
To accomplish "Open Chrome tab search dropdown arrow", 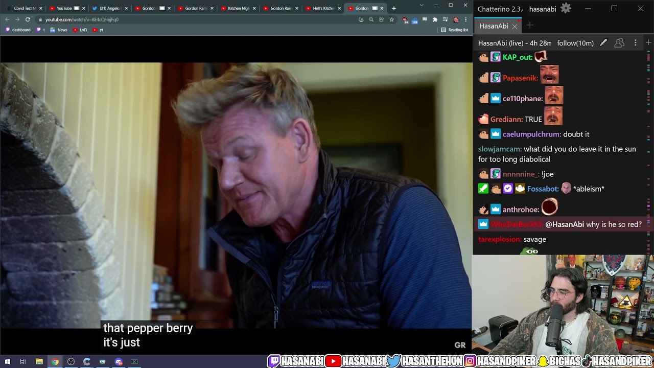I will click(x=421, y=5).
